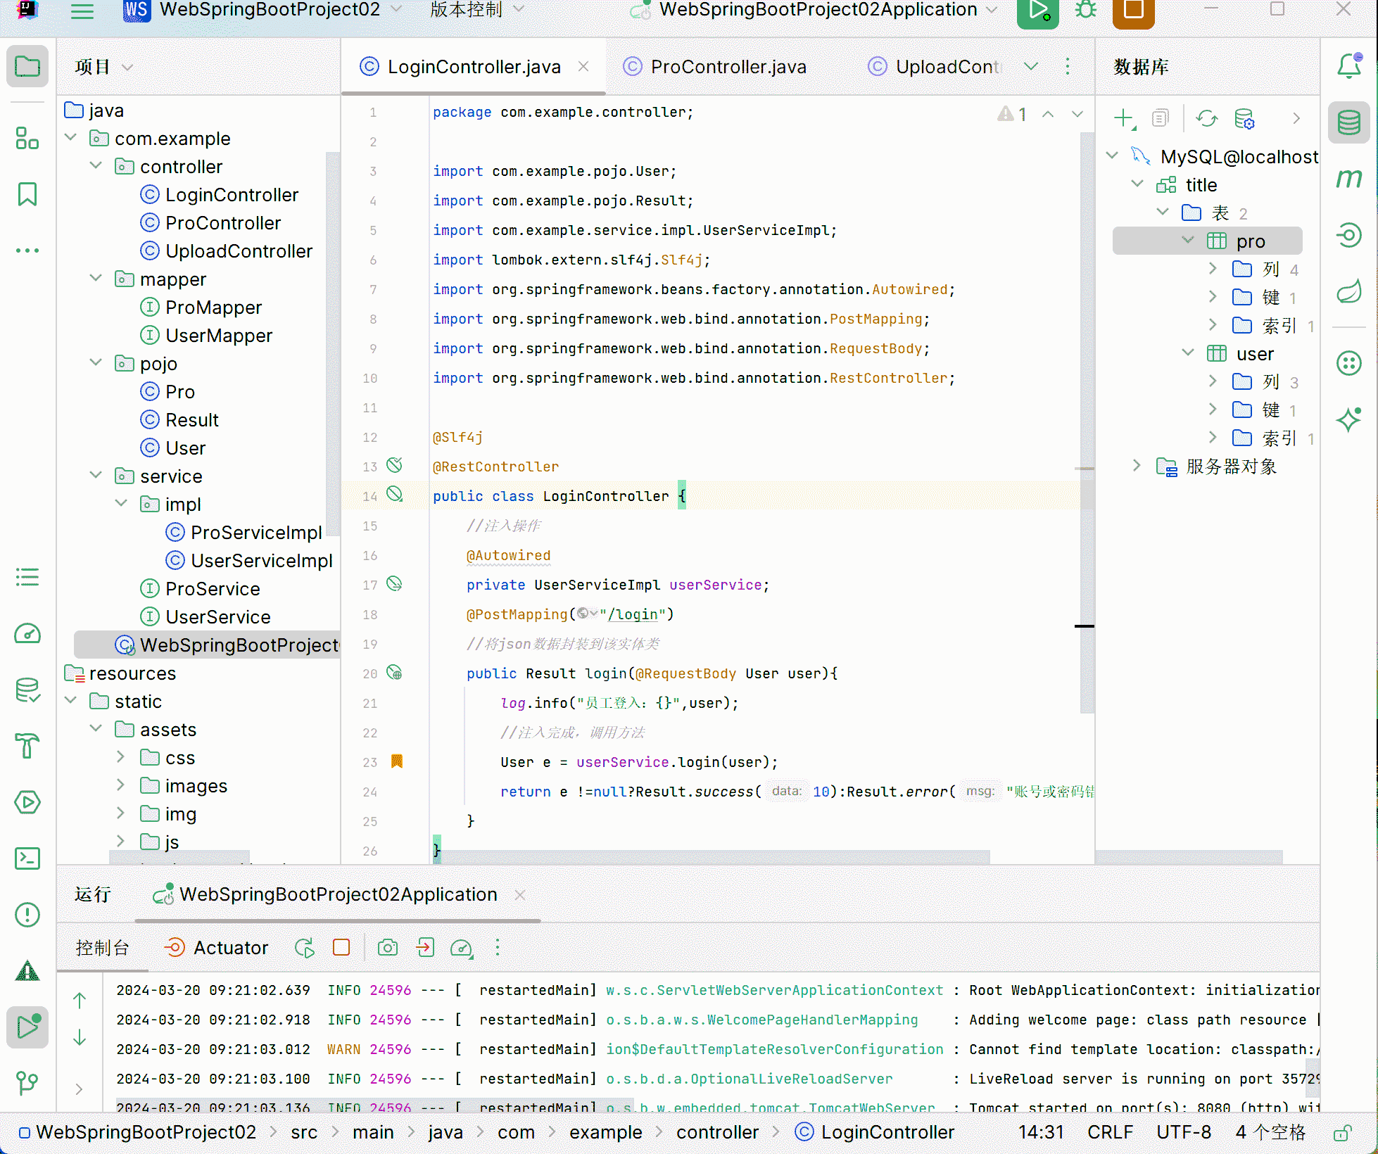Click the camera thread dump icon

coord(387,948)
